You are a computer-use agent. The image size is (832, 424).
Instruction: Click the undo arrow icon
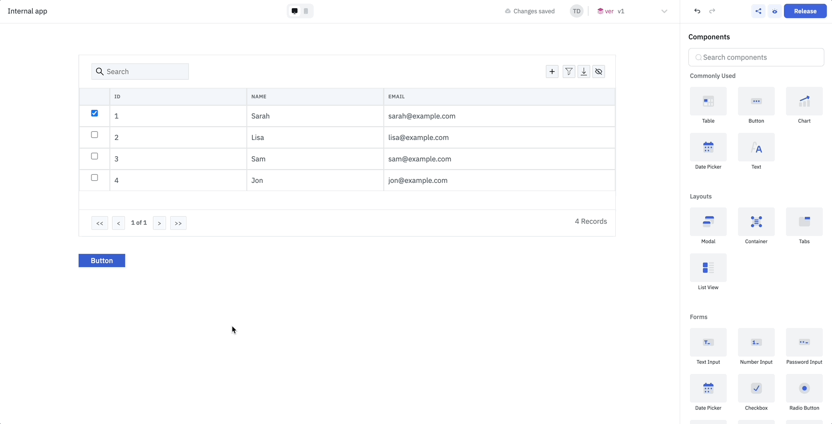(697, 11)
